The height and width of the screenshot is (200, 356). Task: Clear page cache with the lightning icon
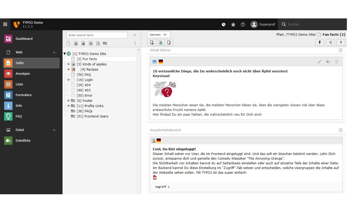pyautogui.click(x=320, y=42)
